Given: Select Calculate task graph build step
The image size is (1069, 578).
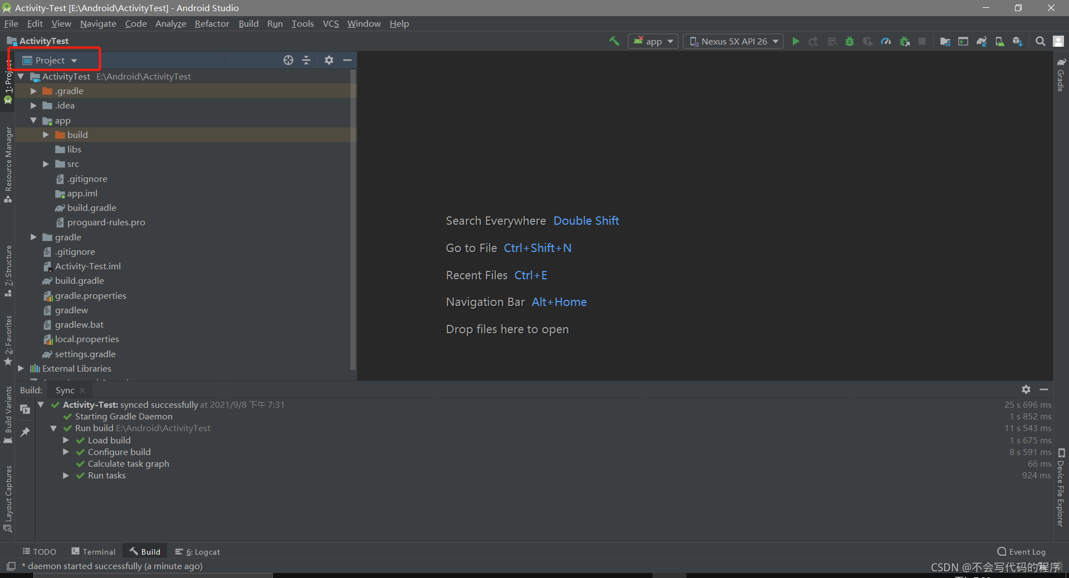Looking at the screenshot, I should [128, 463].
